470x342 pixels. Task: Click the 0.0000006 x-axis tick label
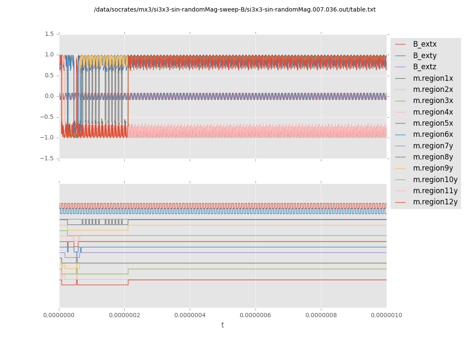[256, 315]
